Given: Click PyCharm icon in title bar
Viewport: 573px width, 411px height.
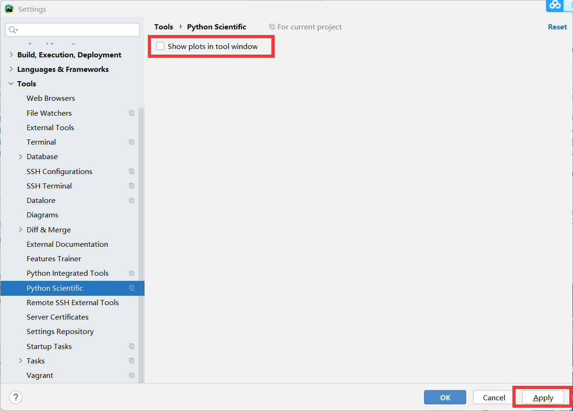Looking at the screenshot, I should point(9,9).
